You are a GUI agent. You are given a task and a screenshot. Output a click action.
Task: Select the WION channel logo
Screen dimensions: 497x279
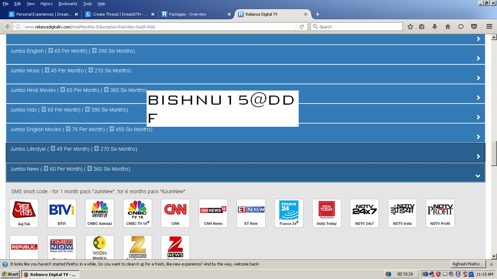pos(99,247)
